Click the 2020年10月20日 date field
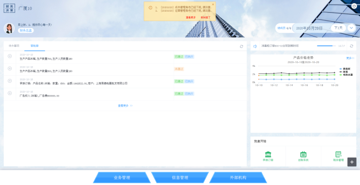This screenshot has width=360, height=185. (309, 28)
